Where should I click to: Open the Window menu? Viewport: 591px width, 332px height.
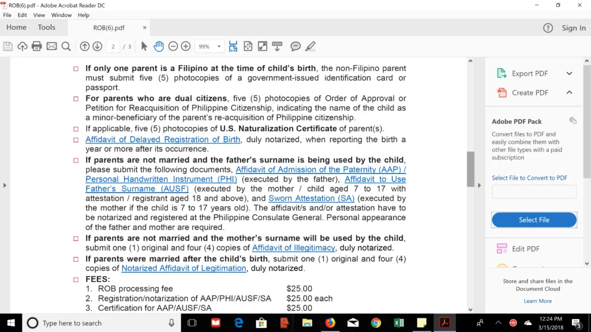tap(61, 15)
